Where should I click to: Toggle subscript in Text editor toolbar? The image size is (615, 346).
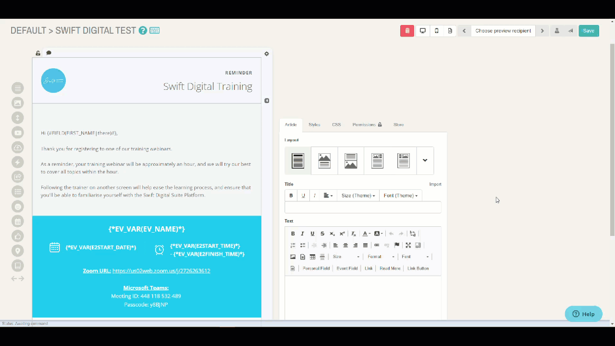click(332, 234)
